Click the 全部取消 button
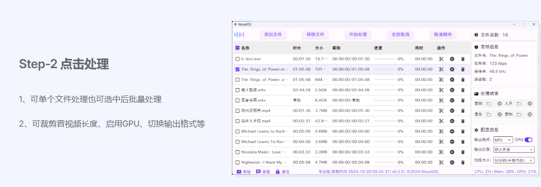Viewport: 541px width, 187px height. coord(400,34)
